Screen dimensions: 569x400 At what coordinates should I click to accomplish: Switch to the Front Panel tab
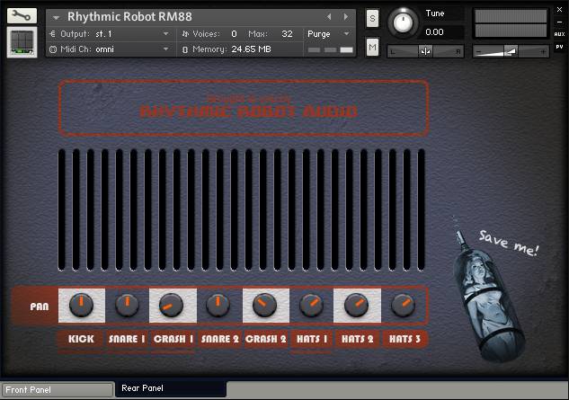click(x=57, y=390)
